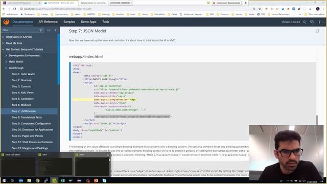Screen dimensions: 327x184
Task: Open Step 9: Component Configuration tutorial
Action: tap(31, 124)
